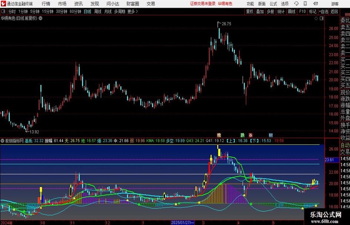Click the 2025/01/27 date label on time axis
Image resolution: width=350 pixels, height=225 pixels.
(182, 222)
